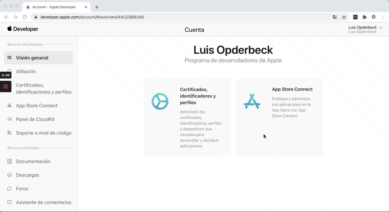Image resolution: width=389 pixels, height=212 pixels.
Task: Select Visión general in sidebar
Action: 39,58
